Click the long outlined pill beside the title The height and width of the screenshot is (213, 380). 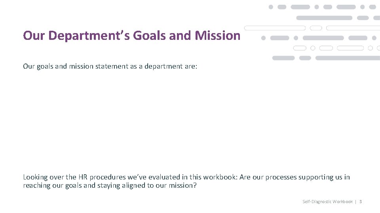(275, 28)
